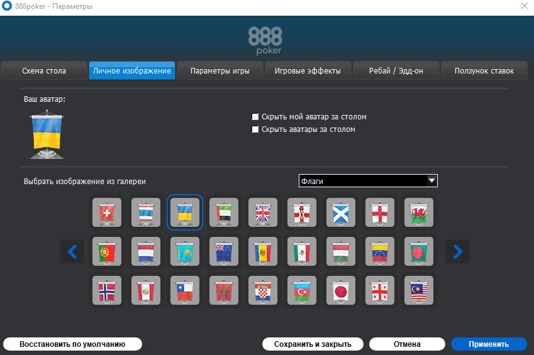Pick the Mexico flag avatar
Image resolution: width=534 pixels, height=355 pixels.
pos(302,251)
